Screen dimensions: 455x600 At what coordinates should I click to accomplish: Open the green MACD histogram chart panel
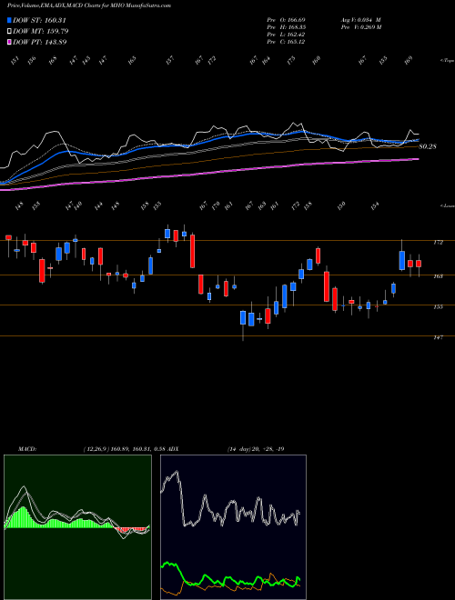77,527
